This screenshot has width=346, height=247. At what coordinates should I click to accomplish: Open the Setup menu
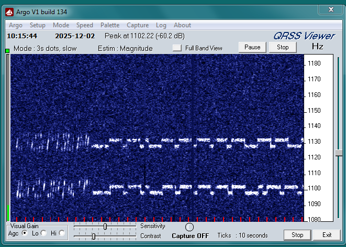(x=38, y=25)
